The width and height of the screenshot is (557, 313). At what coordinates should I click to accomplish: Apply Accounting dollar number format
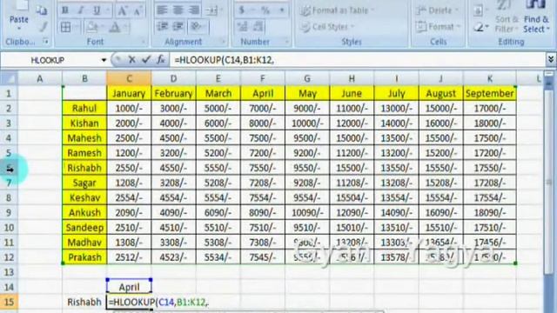(242, 10)
